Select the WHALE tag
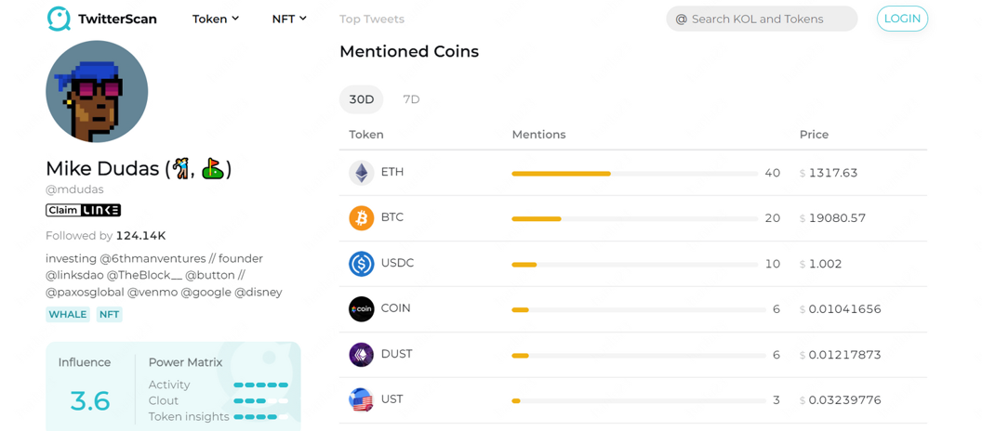This screenshot has width=982, height=431. [x=68, y=315]
